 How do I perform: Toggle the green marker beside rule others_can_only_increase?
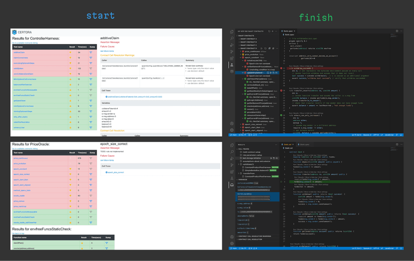pos(281,115)
